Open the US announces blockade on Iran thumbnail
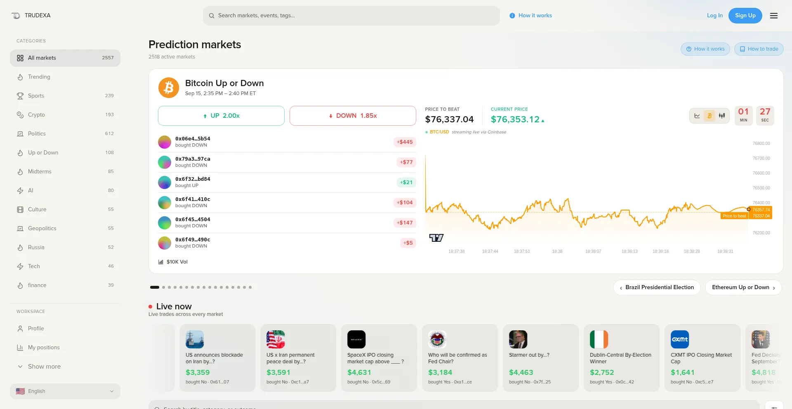 click(195, 339)
